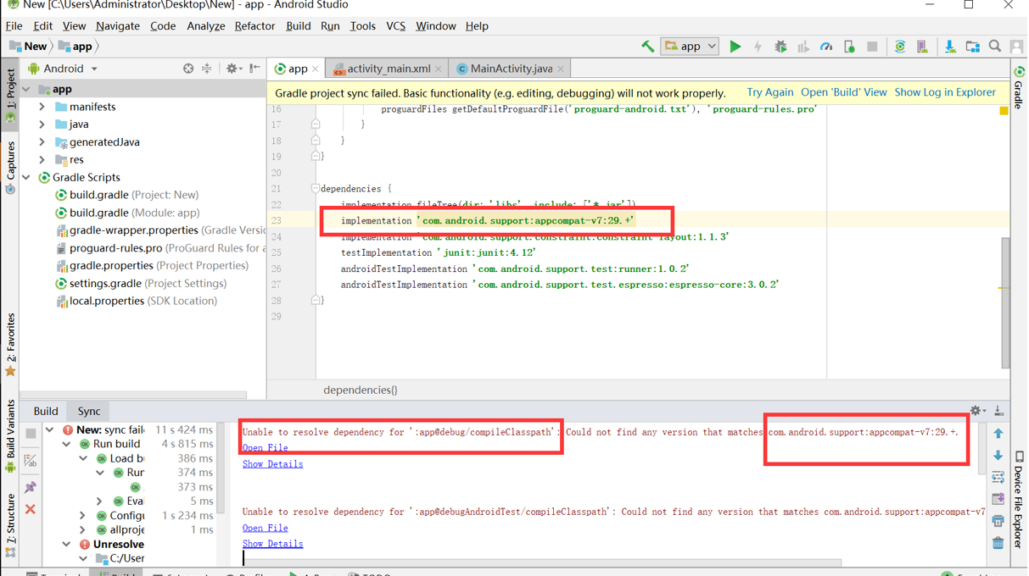Open the Device File Explorer side tab
The image size is (1029, 576).
[1019, 500]
